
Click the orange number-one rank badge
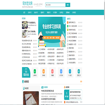point(68,22)
